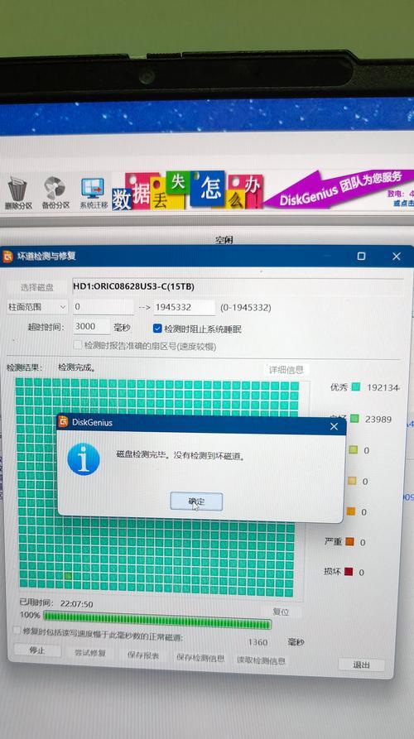This screenshot has width=414, height=739.
Task: Click the 尝试修复 button
Action: click(x=90, y=653)
